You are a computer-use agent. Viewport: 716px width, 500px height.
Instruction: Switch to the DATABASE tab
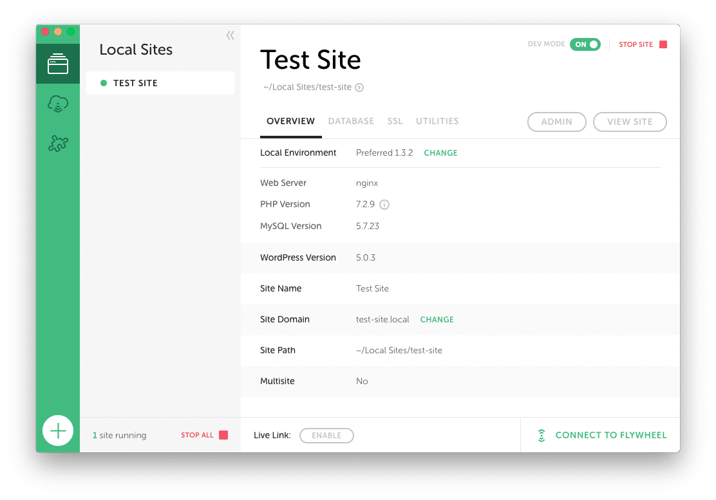[351, 121]
